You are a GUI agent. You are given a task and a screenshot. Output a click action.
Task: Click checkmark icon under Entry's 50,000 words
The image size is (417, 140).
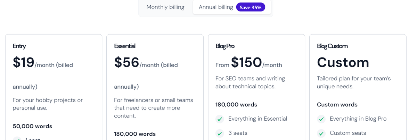17,139
